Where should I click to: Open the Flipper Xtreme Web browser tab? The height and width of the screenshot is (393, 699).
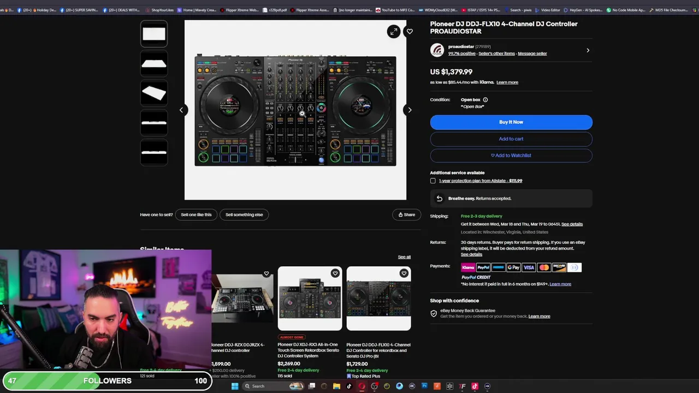(240, 10)
